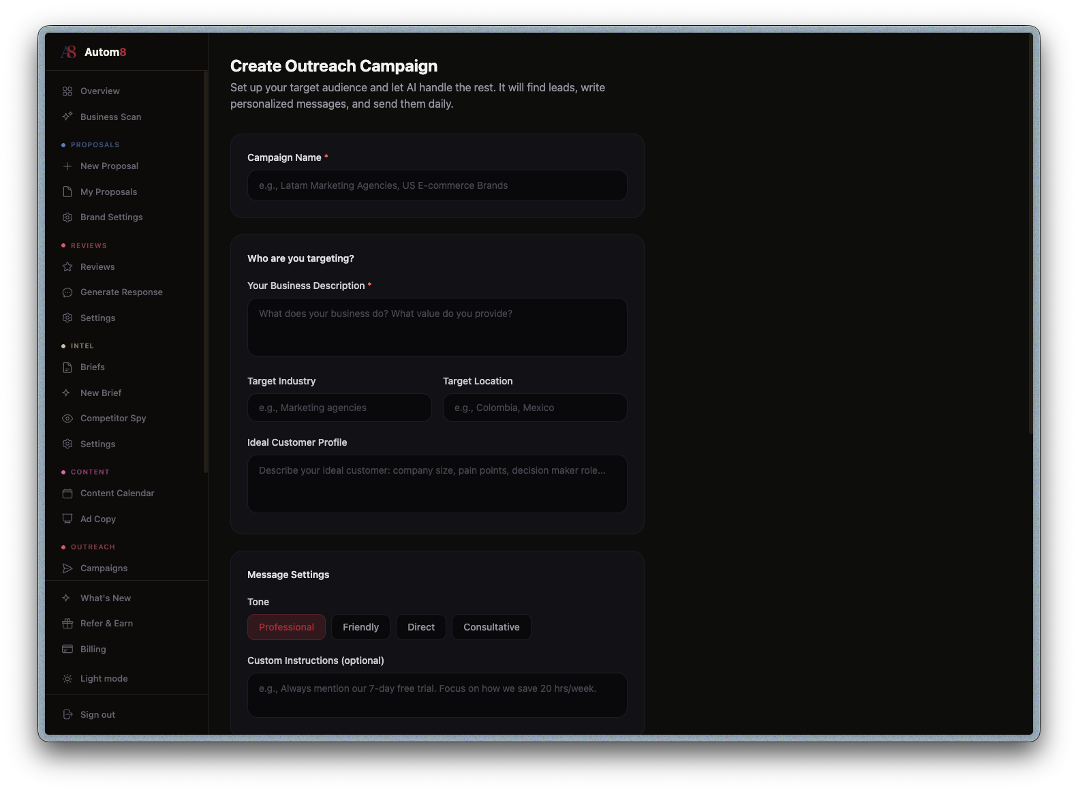Start a New Brief
This screenshot has width=1078, height=792.
tap(101, 393)
